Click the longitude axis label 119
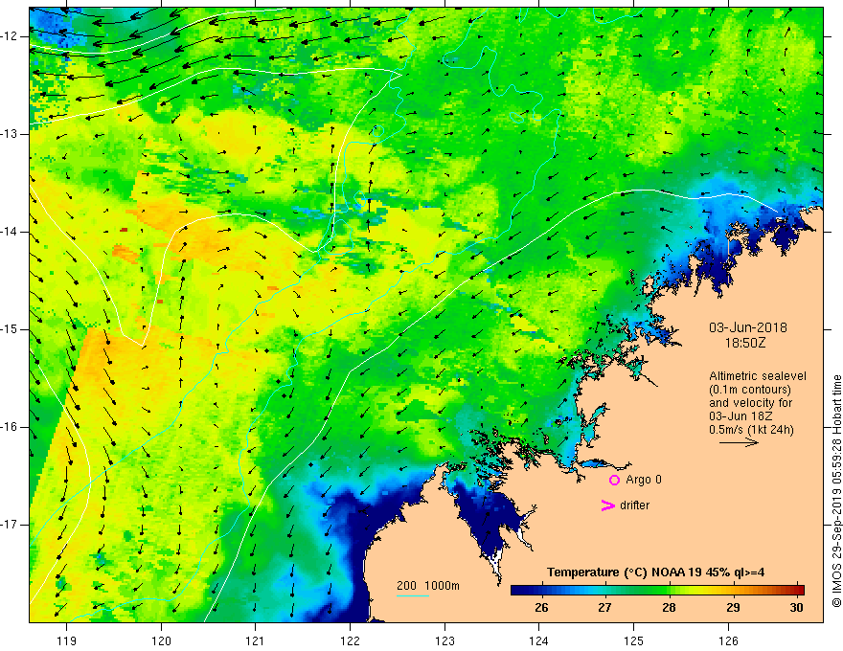Screen dimensions: 843x651 click(67, 640)
